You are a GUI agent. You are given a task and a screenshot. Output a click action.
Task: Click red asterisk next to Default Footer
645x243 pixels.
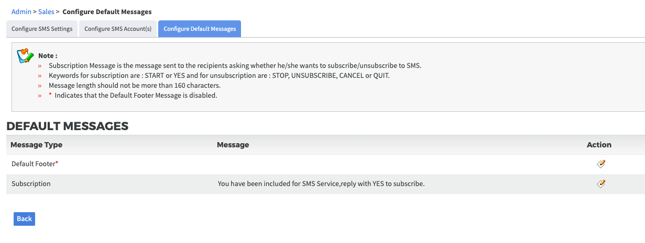(57, 163)
